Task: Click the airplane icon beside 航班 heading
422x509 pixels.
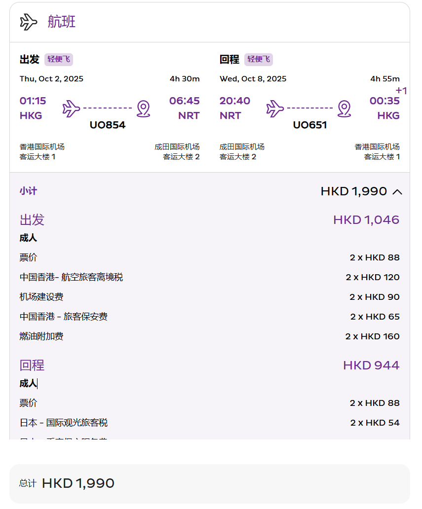Action: point(28,22)
